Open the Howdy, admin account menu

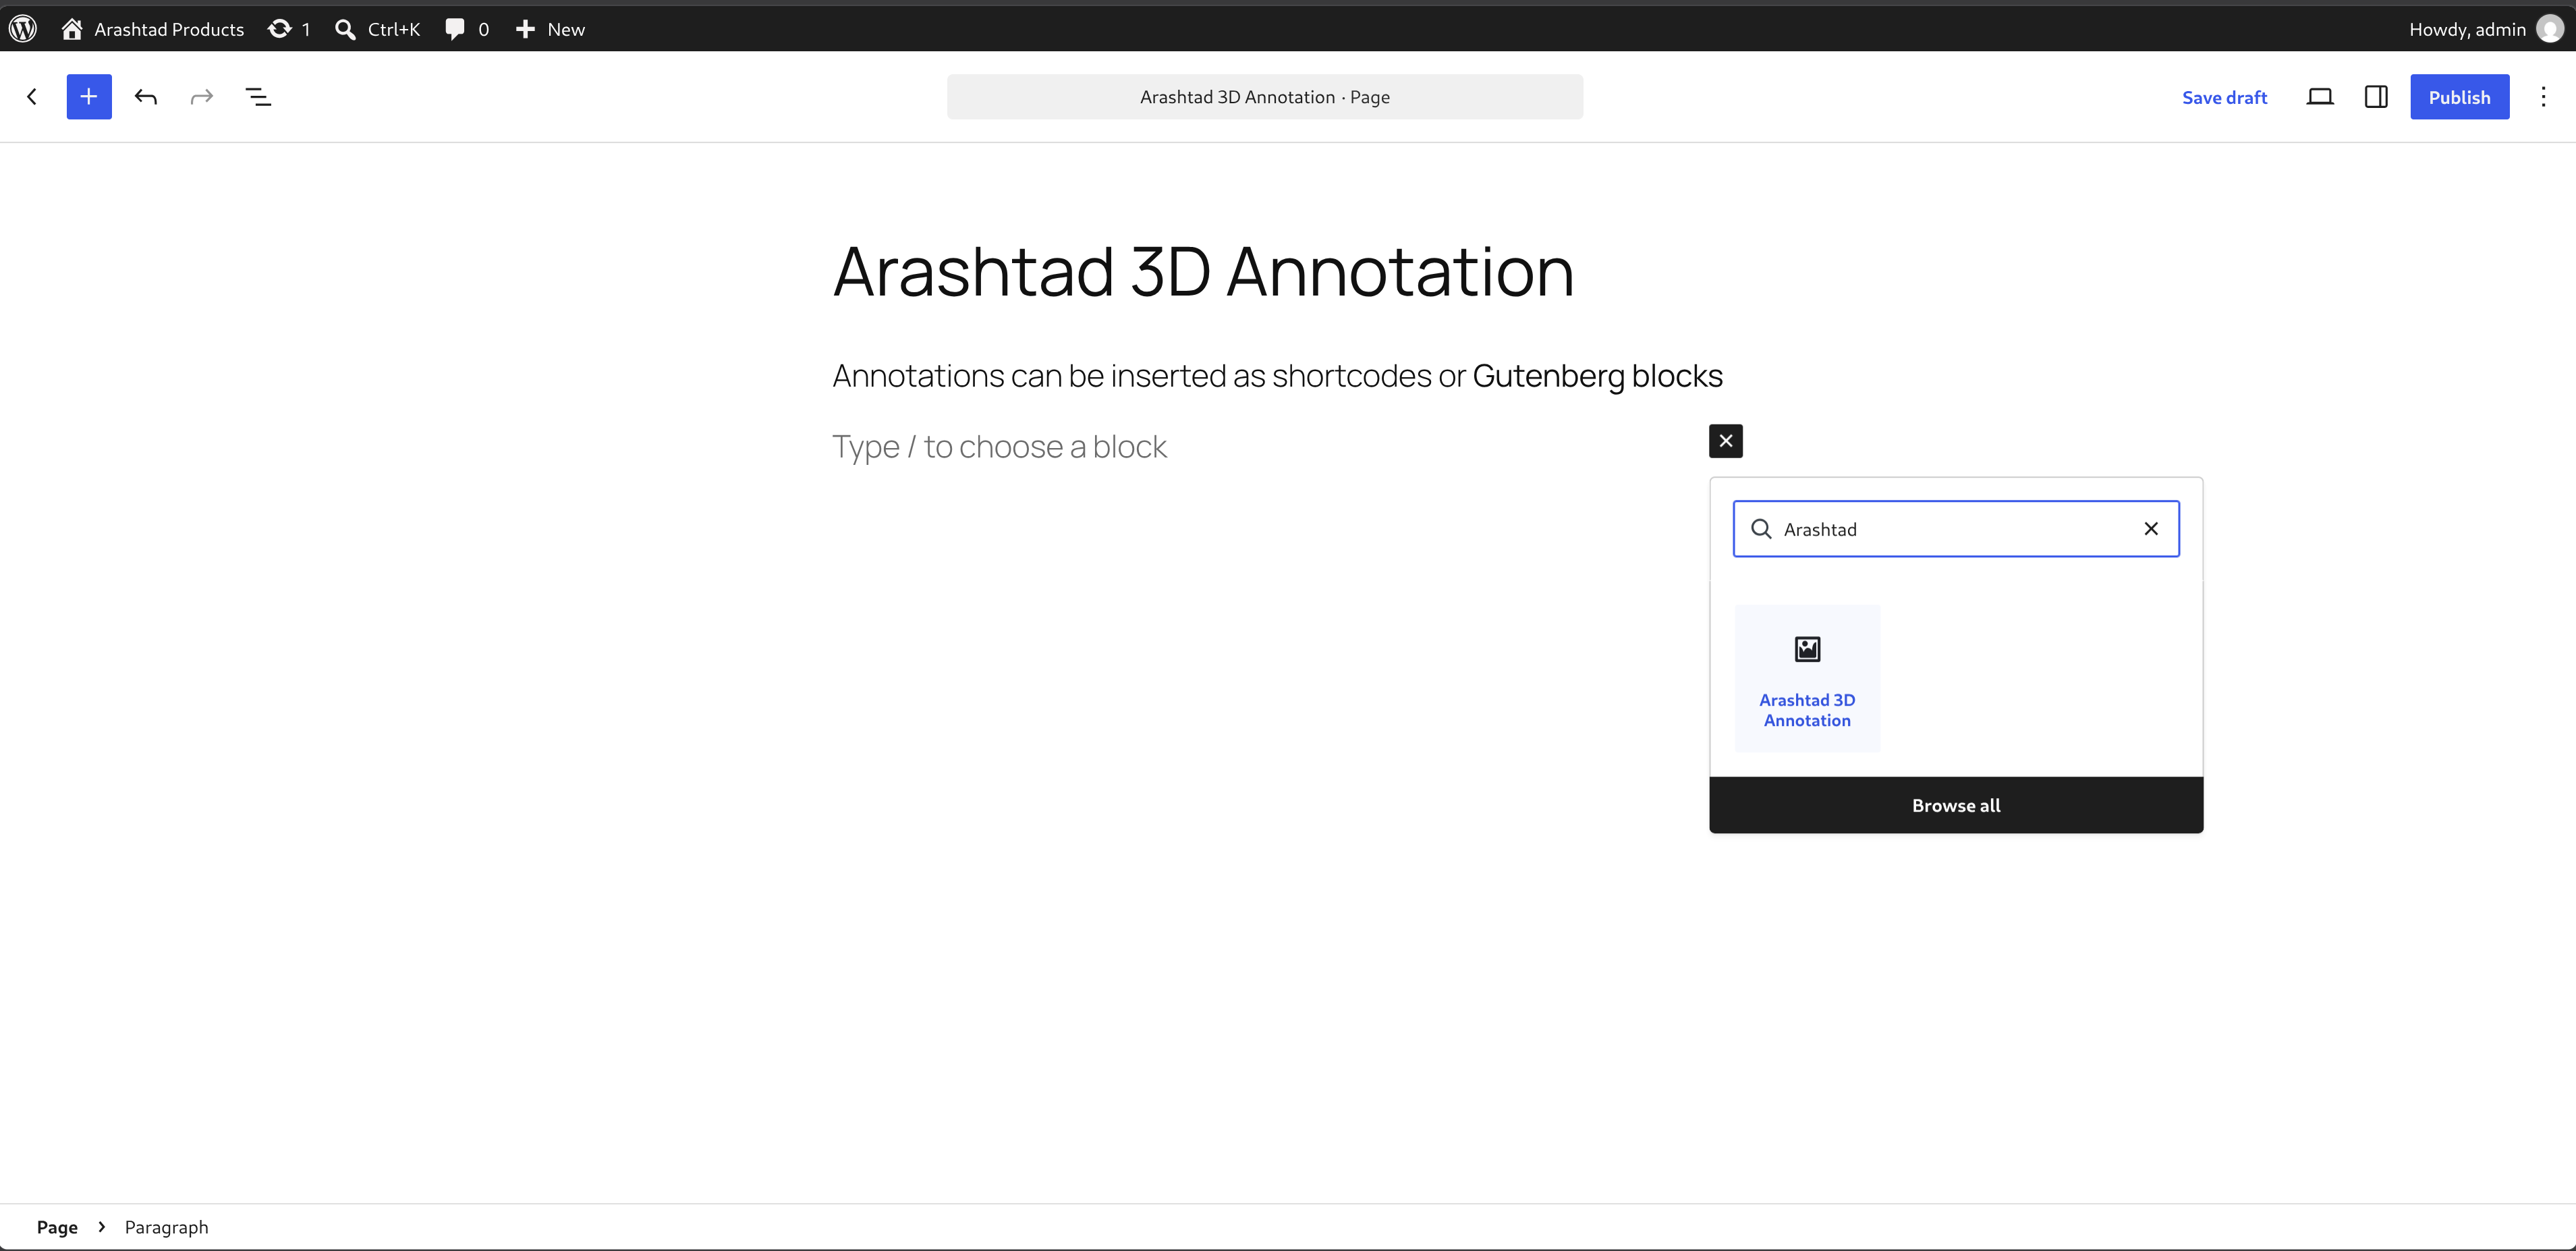click(2485, 29)
